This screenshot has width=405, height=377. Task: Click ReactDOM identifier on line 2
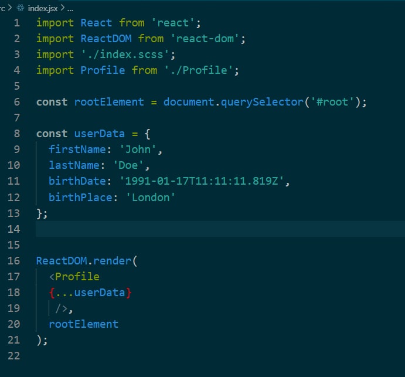pyautogui.click(x=106, y=39)
